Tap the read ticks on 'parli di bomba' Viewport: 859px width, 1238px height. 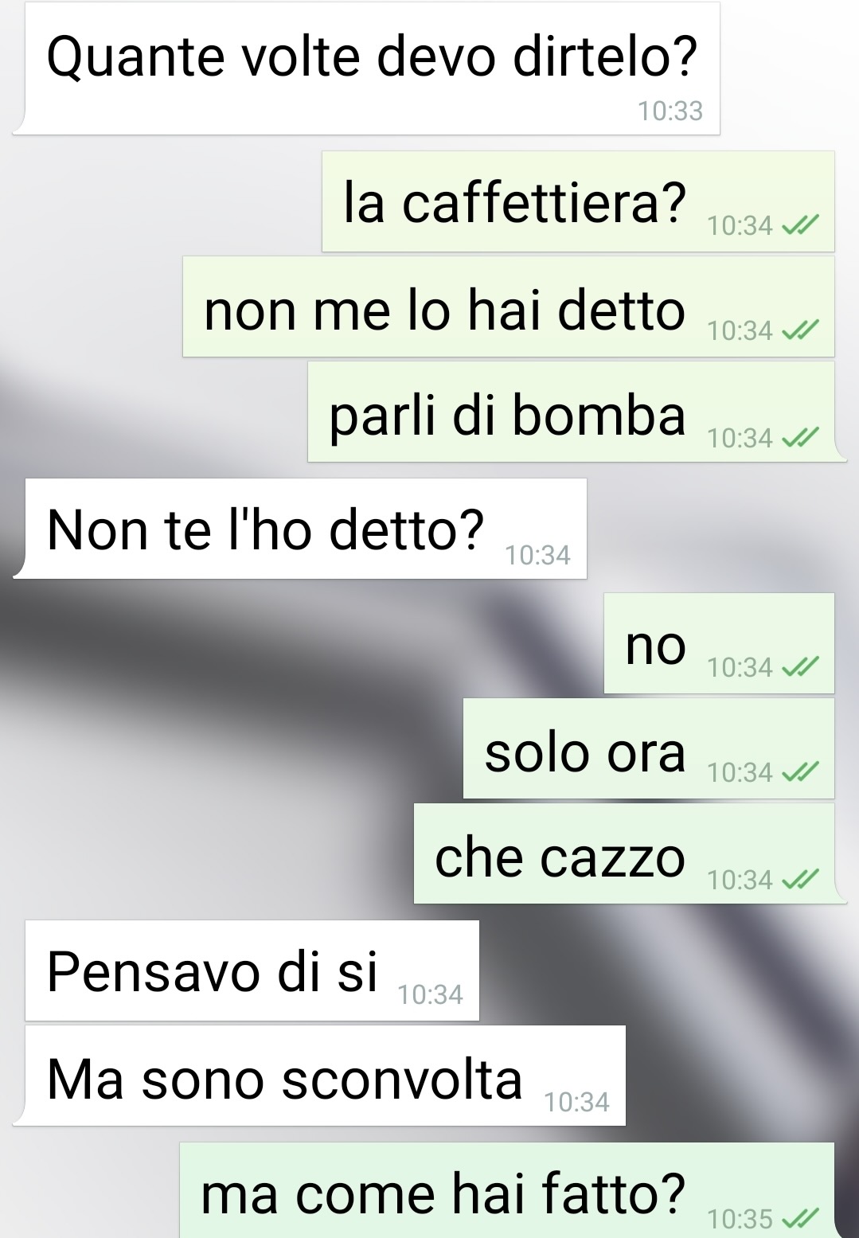click(x=800, y=438)
